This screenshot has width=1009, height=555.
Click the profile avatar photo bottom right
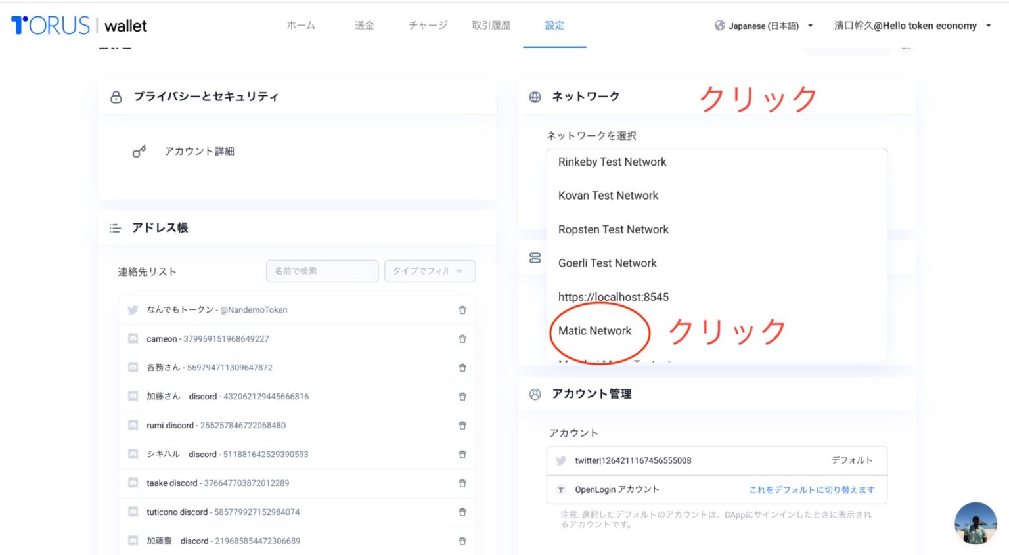pyautogui.click(x=975, y=523)
